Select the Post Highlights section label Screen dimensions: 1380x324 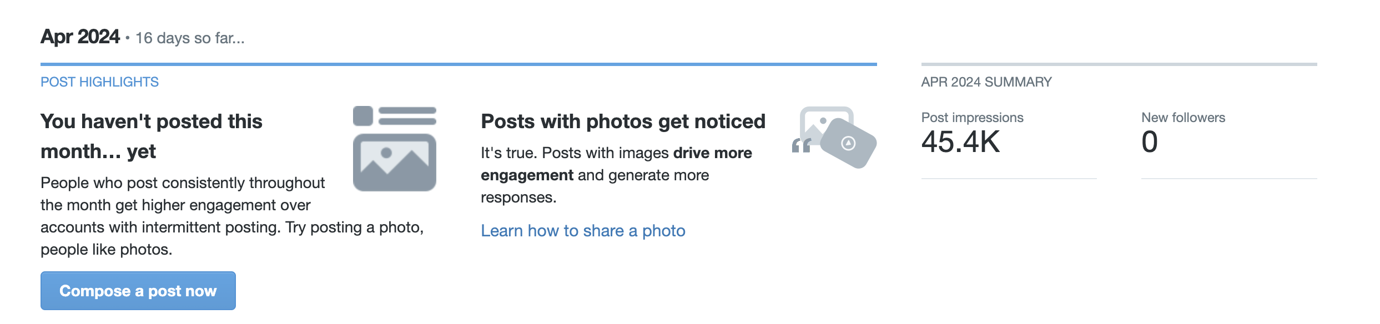pyautogui.click(x=99, y=82)
